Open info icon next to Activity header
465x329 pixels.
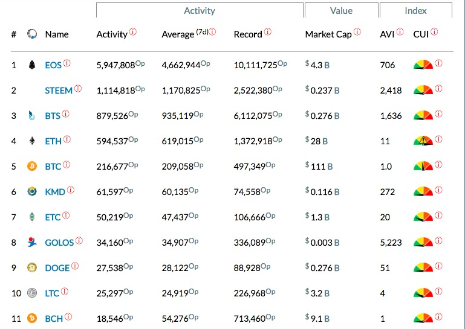pos(133,31)
